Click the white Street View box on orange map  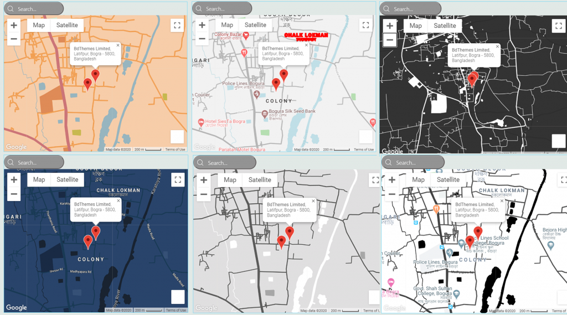pyautogui.click(x=177, y=137)
